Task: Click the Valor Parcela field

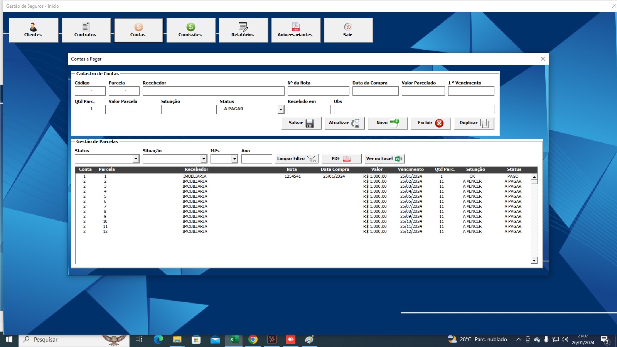Action: coord(133,109)
